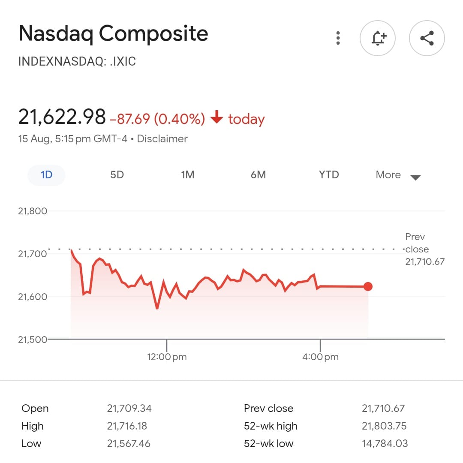Show the 1M chart range
463x463 pixels.
[x=188, y=175]
